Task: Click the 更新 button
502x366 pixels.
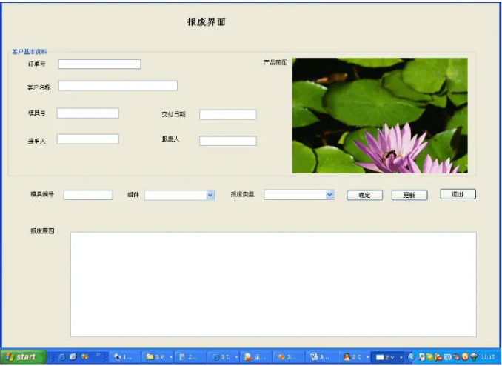Action: 409,195
